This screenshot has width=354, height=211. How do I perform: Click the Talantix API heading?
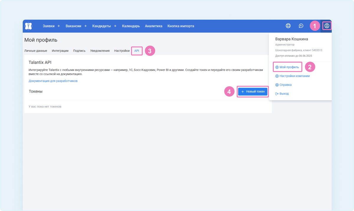tap(40, 62)
